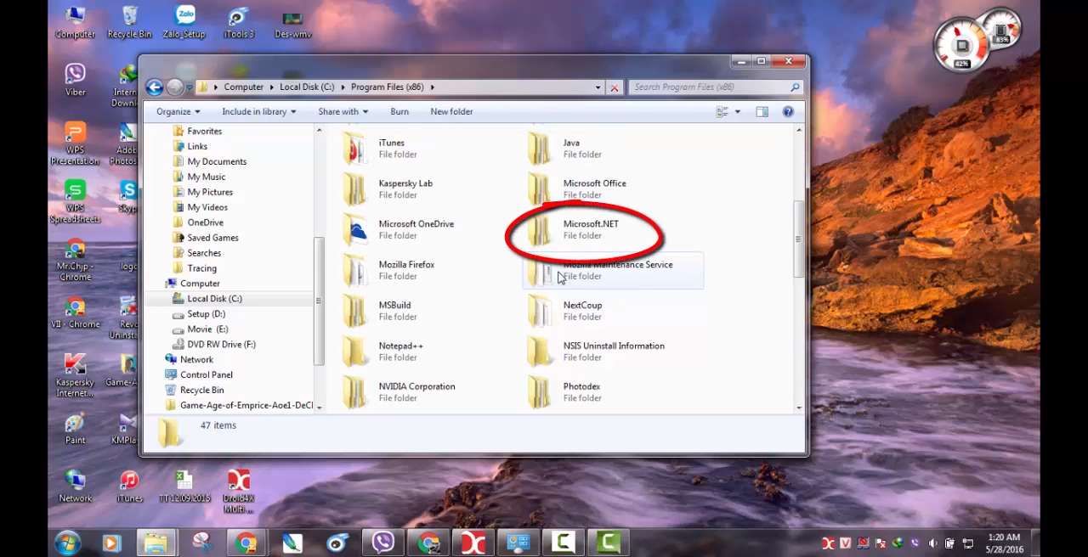1088x557 pixels.
Task: Click the navigation pane scrollbar
Action: pos(319,301)
